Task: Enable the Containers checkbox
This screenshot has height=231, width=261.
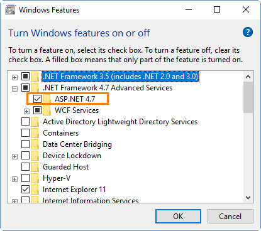Action: (x=25, y=132)
